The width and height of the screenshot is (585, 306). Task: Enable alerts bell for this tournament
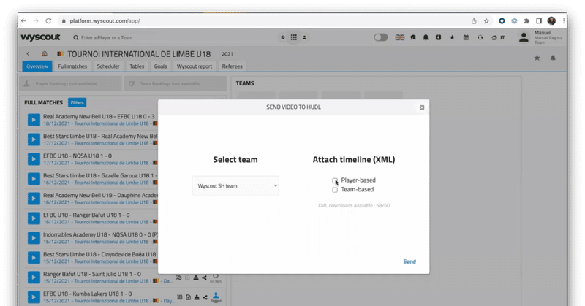point(553,58)
